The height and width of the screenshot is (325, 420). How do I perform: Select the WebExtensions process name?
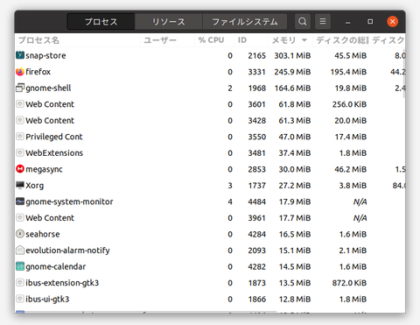click(54, 153)
